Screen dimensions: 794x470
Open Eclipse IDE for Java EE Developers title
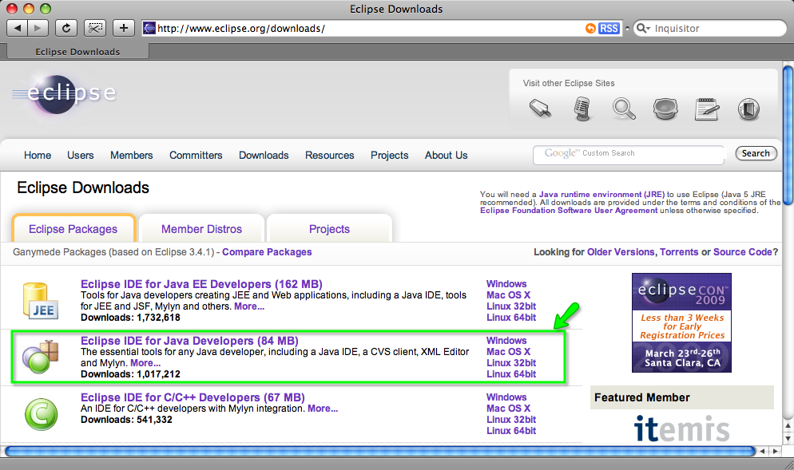point(201,284)
